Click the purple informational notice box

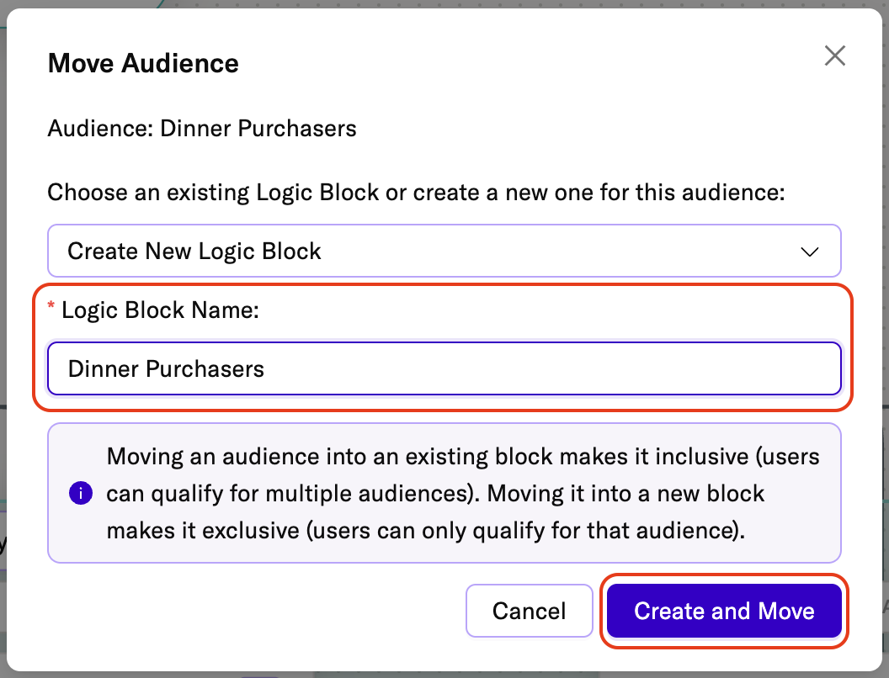tap(444, 493)
